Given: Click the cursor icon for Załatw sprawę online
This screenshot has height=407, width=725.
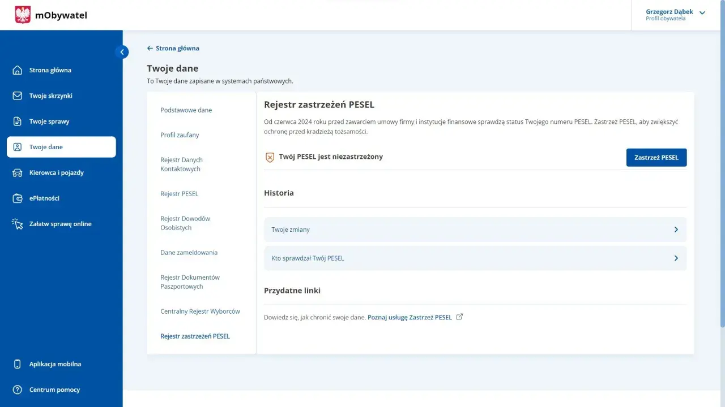Looking at the screenshot, I should pyautogui.click(x=18, y=224).
